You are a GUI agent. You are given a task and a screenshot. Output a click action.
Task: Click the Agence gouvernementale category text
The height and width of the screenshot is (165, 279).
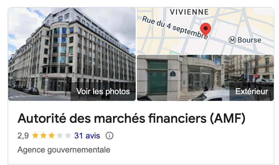pyautogui.click(x=64, y=150)
